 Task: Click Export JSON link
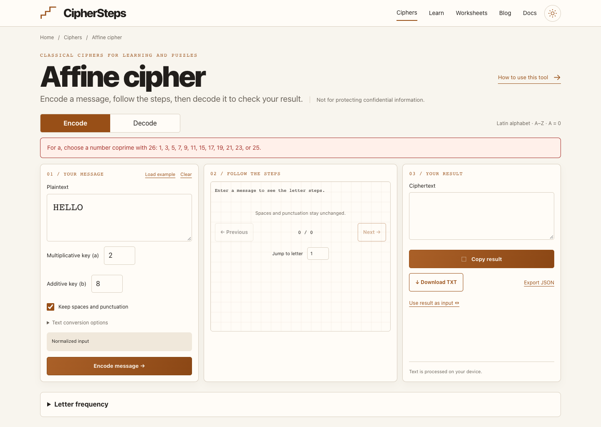tap(539, 283)
